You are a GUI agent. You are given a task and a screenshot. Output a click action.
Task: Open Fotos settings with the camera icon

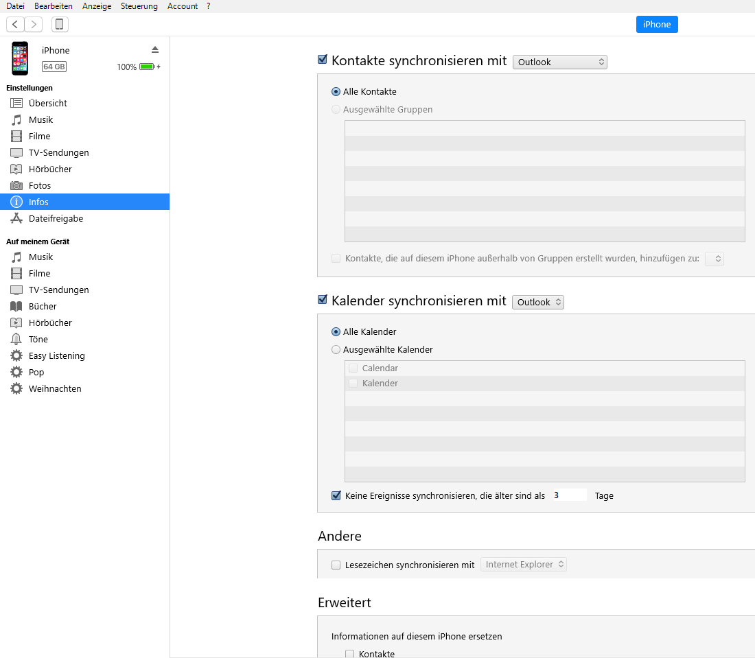tap(84, 185)
